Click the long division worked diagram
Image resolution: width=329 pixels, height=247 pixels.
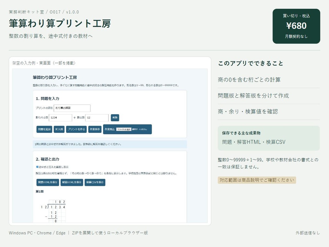(53, 211)
